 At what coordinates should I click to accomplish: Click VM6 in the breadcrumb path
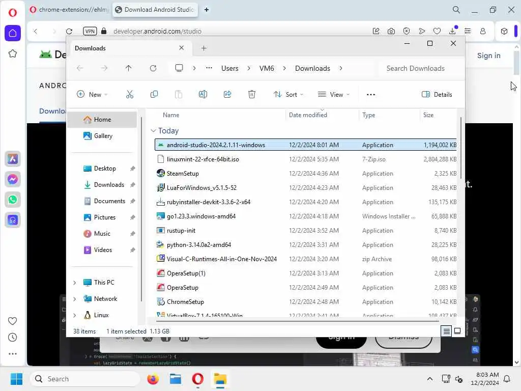[x=267, y=68]
